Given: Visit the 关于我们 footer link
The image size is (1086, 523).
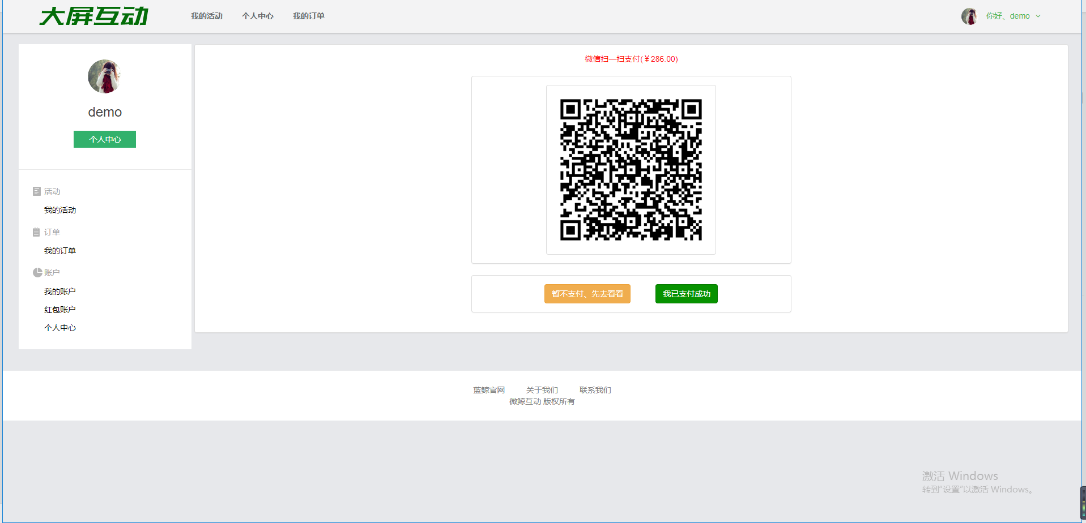Looking at the screenshot, I should (542, 390).
